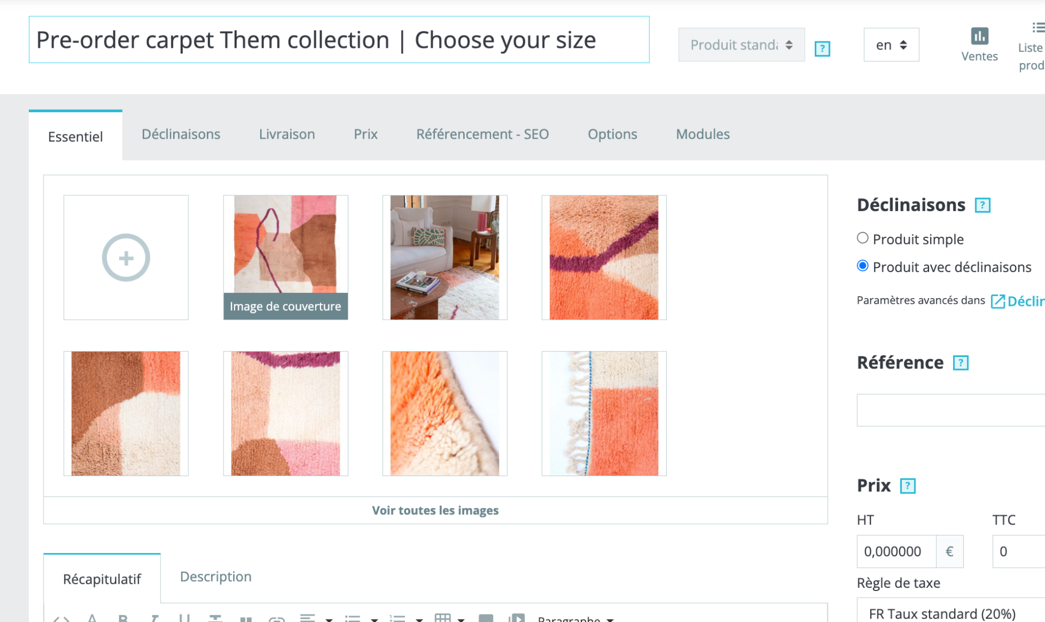Click the HT price input field
The height and width of the screenshot is (622, 1045).
click(x=896, y=551)
